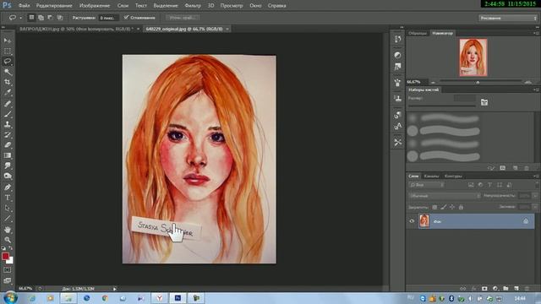Open the Фильтр menu
Viewport: 541px width, 304px height.
point(193,6)
